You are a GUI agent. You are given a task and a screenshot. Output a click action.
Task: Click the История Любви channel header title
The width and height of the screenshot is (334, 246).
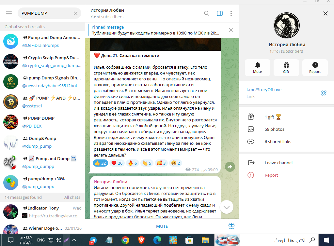(x=107, y=10)
